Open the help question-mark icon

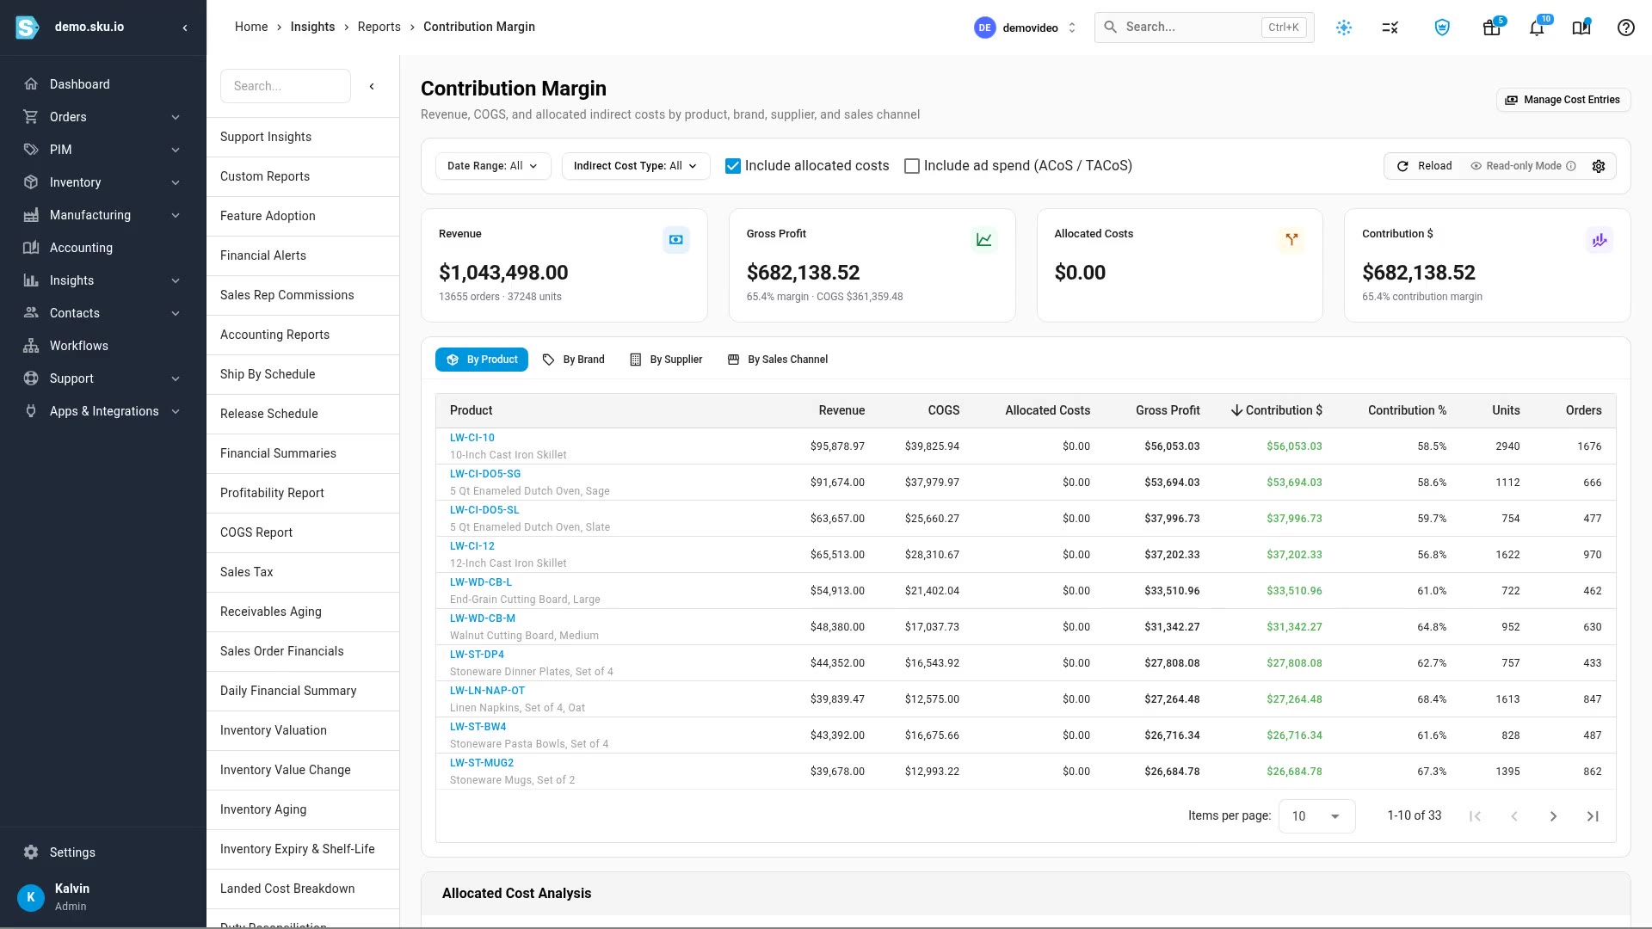click(x=1625, y=28)
